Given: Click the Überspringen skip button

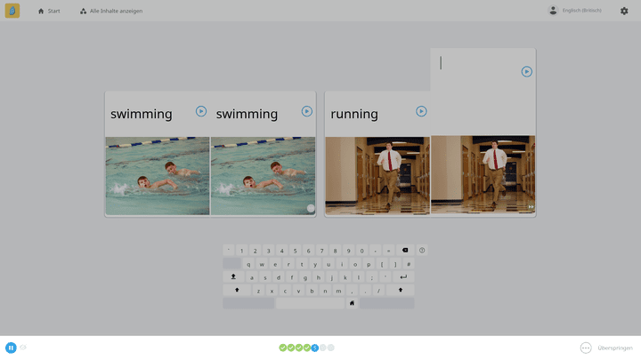Looking at the screenshot, I should click(606, 348).
